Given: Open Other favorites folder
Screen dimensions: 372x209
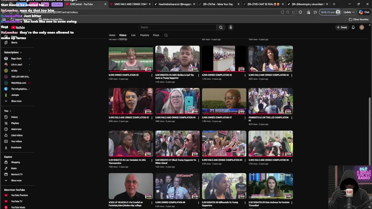Looking at the screenshot, I should point(359,19).
